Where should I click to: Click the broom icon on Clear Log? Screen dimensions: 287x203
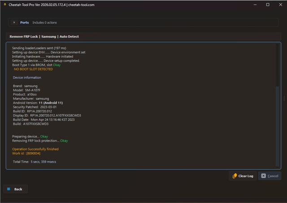[x=235, y=176]
